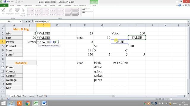
Task: Click the cell containing Vətən
Action: pos(119,33)
